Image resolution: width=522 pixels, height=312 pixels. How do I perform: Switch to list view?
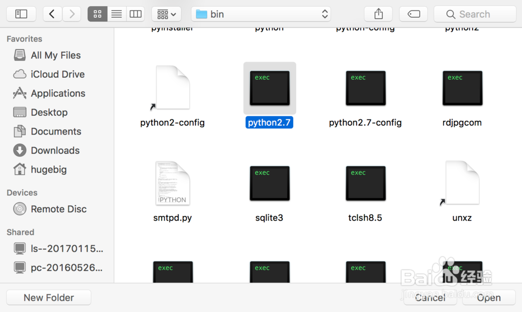coord(116,14)
